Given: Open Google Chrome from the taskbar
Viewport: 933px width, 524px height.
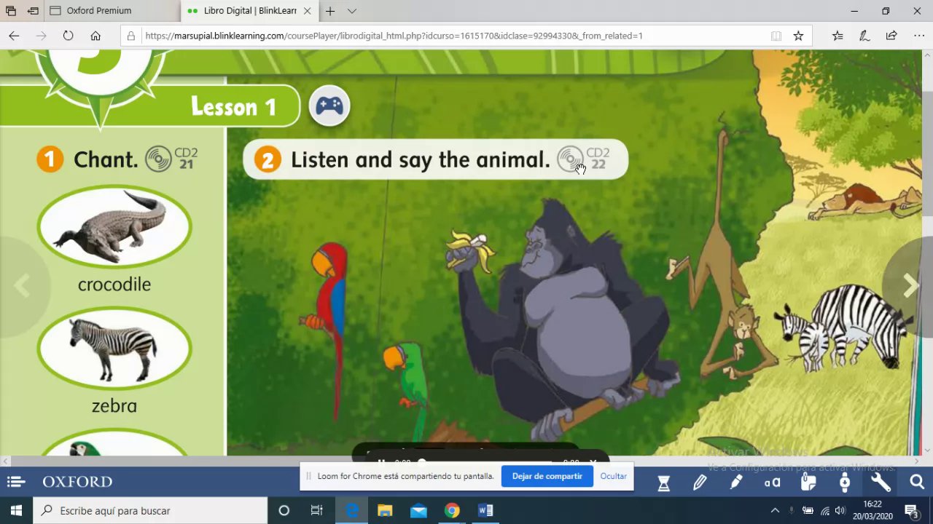Looking at the screenshot, I should [452, 511].
